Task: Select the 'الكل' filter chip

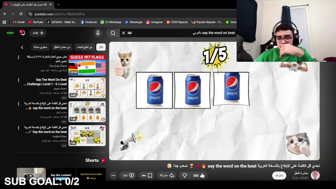Action: point(101,47)
